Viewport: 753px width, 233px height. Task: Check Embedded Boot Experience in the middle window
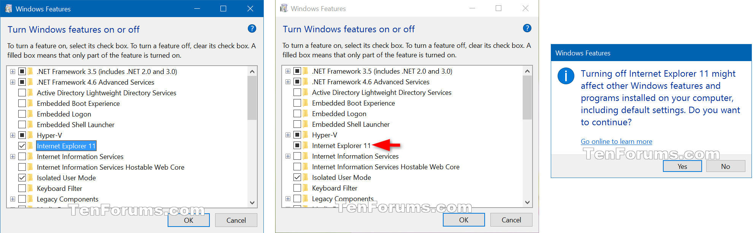pyautogui.click(x=297, y=103)
